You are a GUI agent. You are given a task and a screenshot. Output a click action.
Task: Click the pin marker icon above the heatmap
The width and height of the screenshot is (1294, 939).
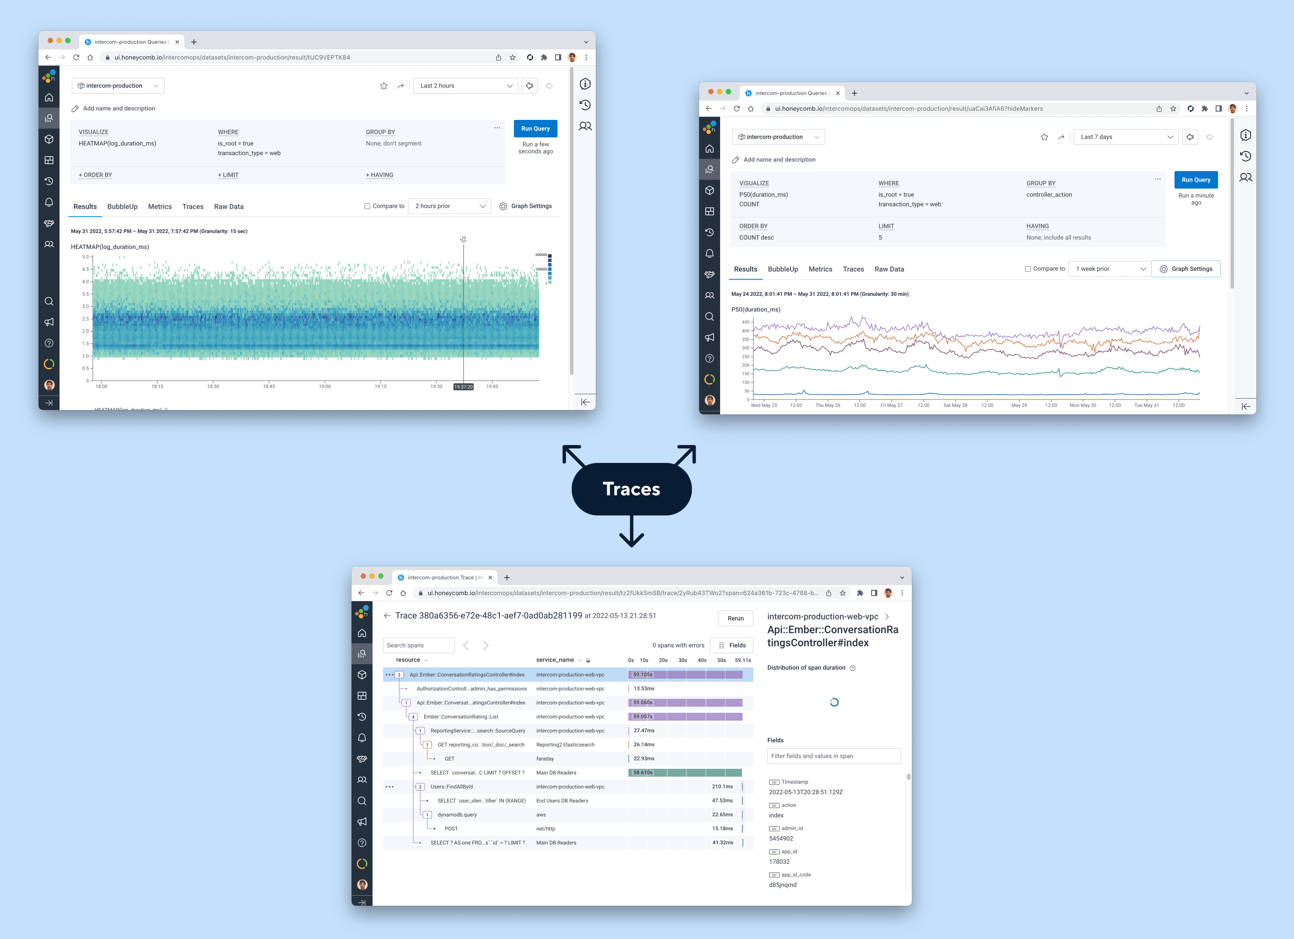click(463, 239)
